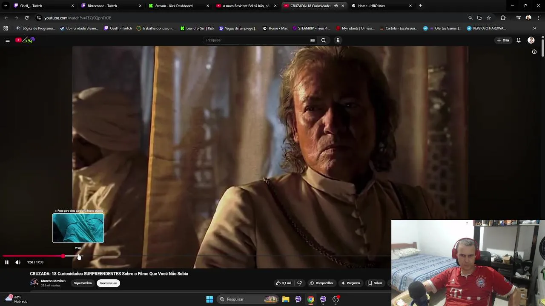The height and width of the screenshot is (306, 545).
Task: Open the apps grid in bookmarks bar
Action: pos(6,28)
